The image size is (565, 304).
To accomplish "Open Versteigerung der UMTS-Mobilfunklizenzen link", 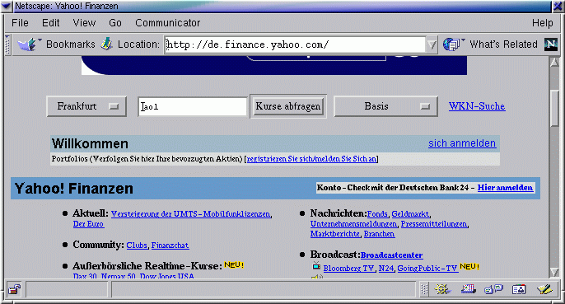I will point(191,214).
